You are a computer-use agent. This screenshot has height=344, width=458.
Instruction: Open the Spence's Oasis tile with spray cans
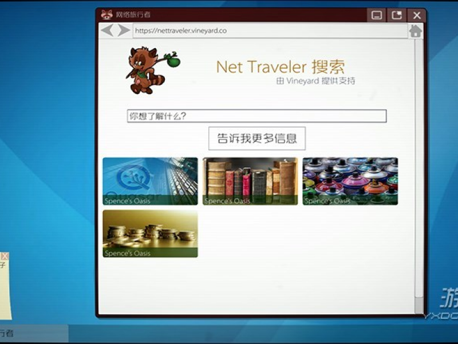[350, 181]
